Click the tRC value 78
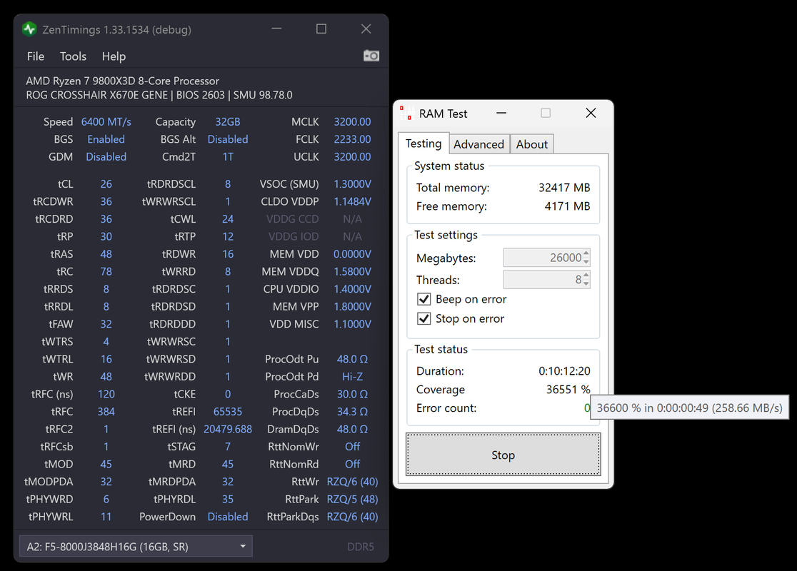This screenshot has width=797, height=571. pos(106,271)
